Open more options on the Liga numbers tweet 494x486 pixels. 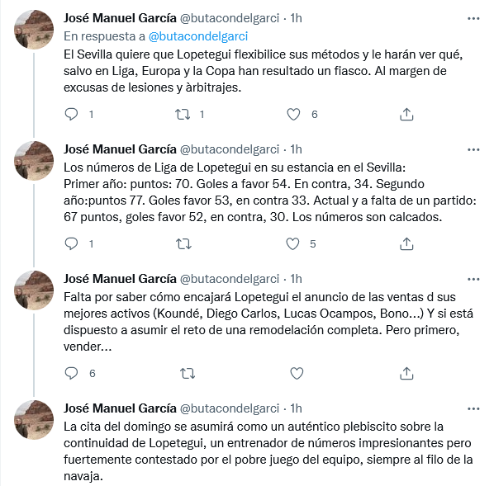pos(473,150)
